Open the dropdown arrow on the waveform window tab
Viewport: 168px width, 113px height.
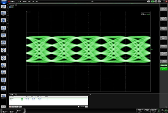pyautogui.click(x=16, y=5)
